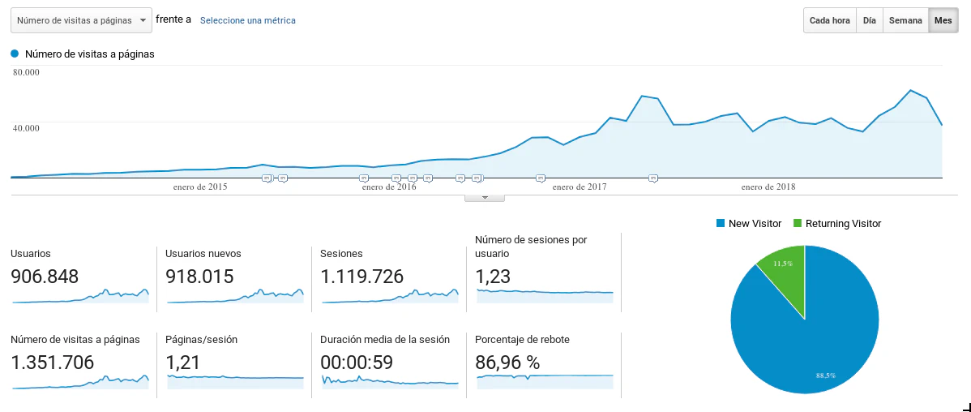The image size is (971, 412).
Task: Open the Seleccione una métrica selector
Action: (x=247, y=20)
